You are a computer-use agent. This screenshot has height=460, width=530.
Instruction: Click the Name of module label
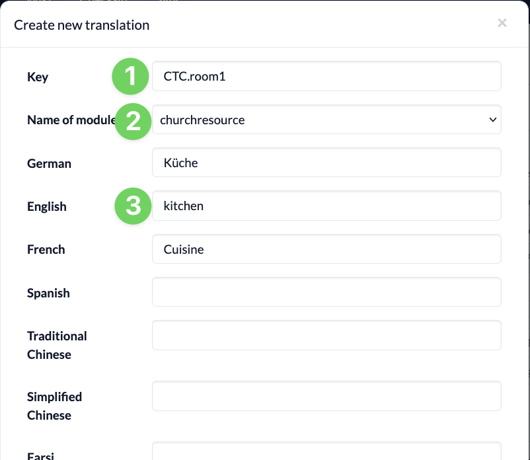tap(71, 120)
